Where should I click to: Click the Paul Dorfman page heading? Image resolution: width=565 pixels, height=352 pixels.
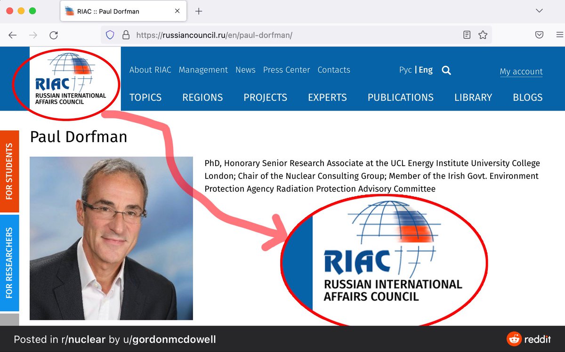click(79, 137)
